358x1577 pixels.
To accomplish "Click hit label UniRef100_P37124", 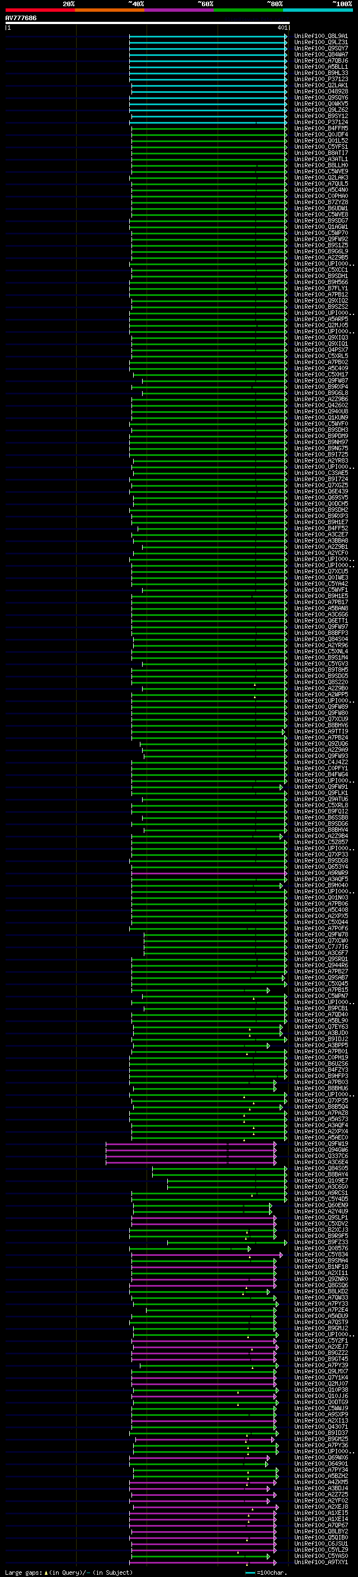I will (321, 122).
